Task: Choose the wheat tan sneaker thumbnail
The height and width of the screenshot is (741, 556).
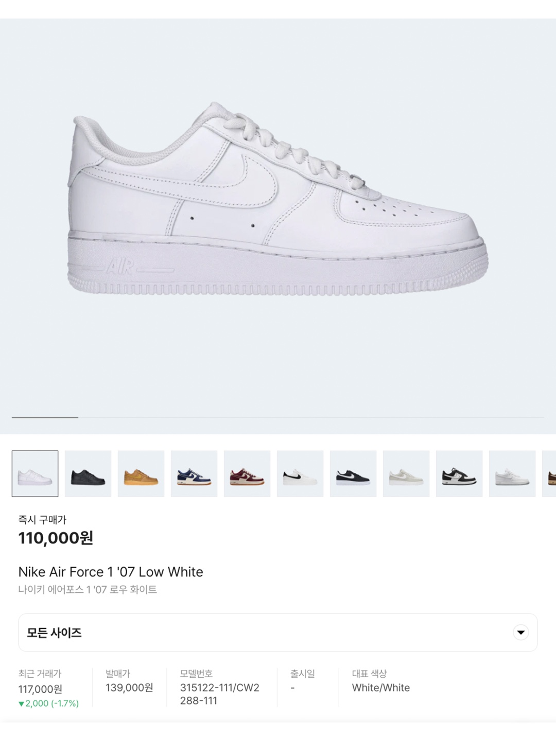Action: 141,473
